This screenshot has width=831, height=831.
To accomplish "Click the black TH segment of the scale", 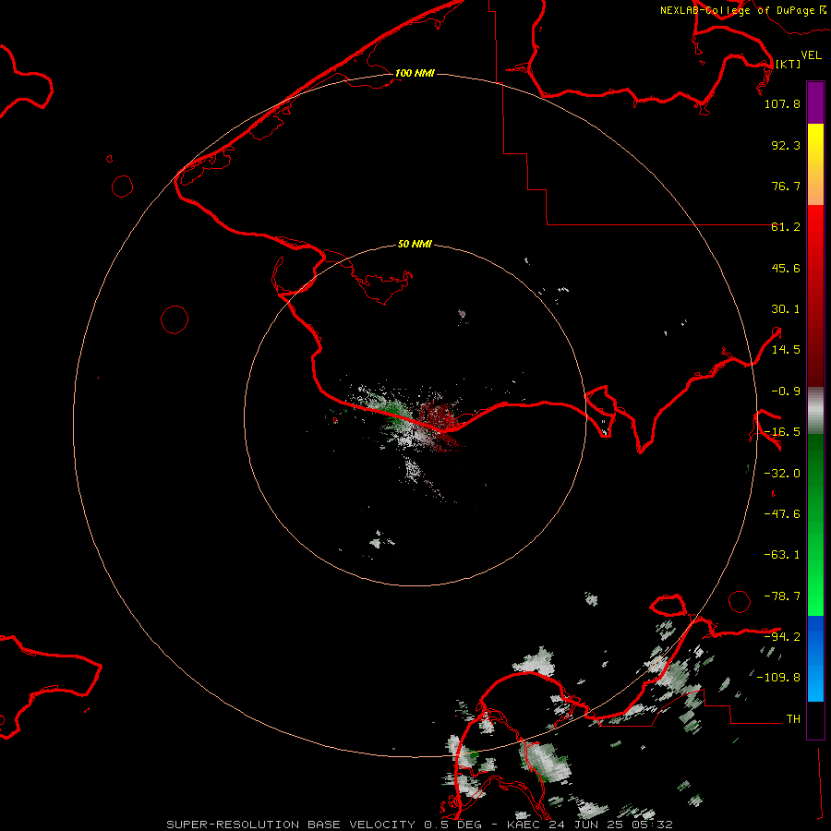I will point(815,720).
